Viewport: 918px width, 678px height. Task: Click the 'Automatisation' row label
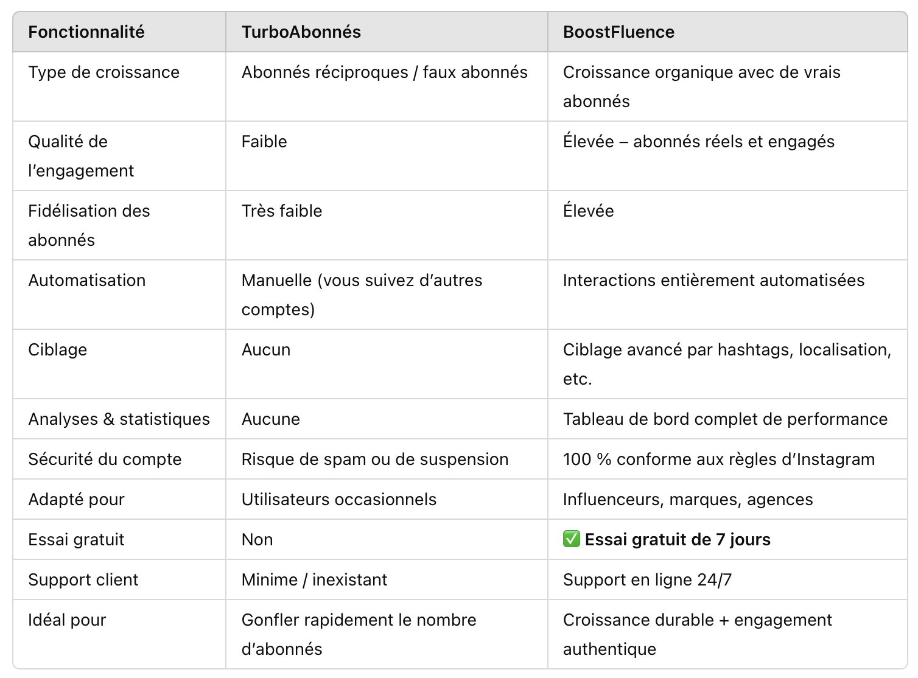87,281
